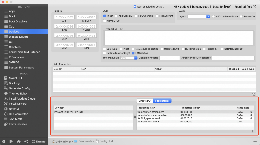Click the IntelGFX Fake ID field

point(86,17)
